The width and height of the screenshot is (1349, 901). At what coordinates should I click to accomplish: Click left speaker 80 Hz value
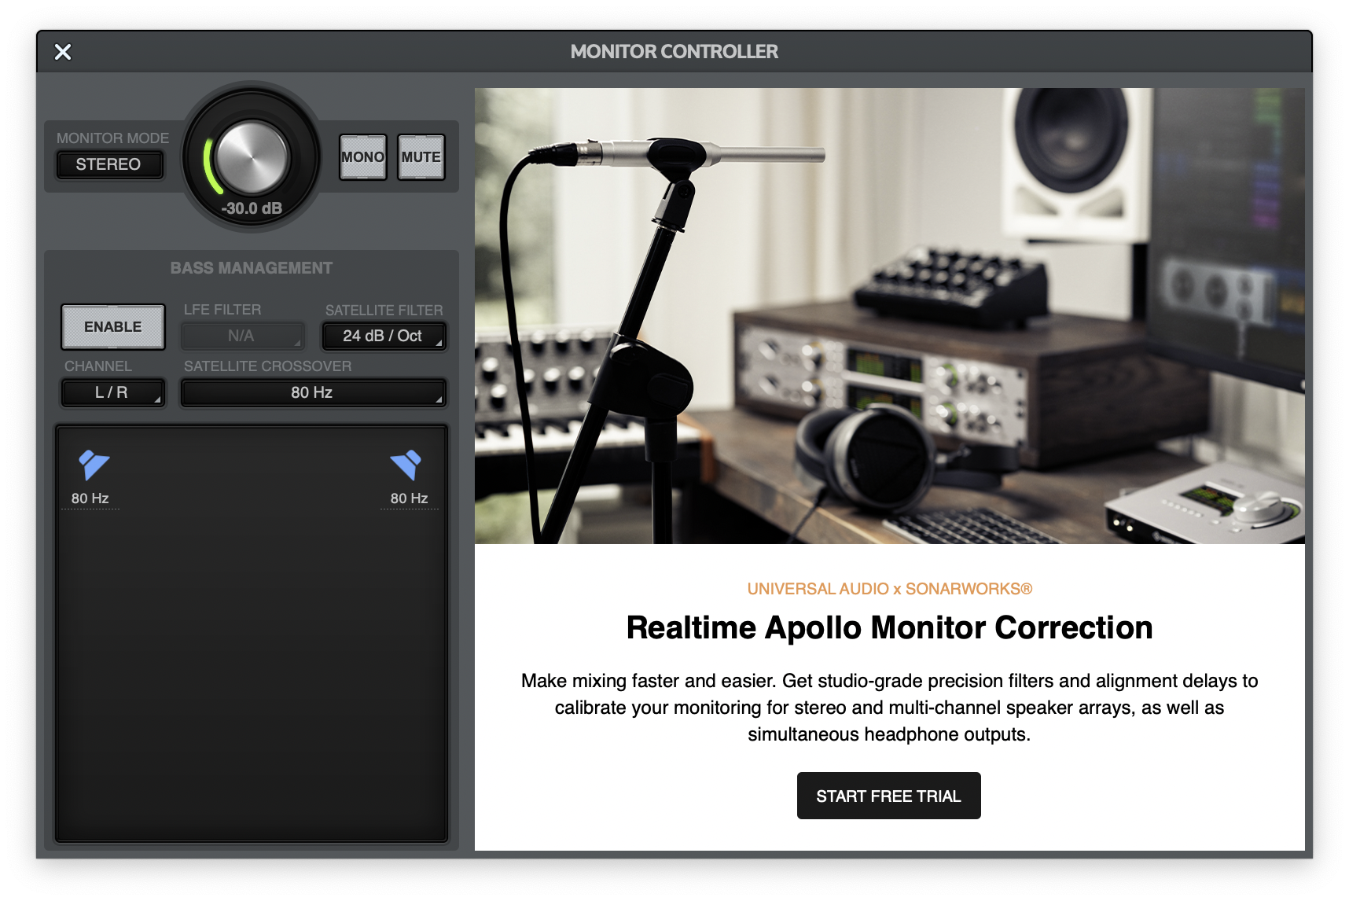90,498
